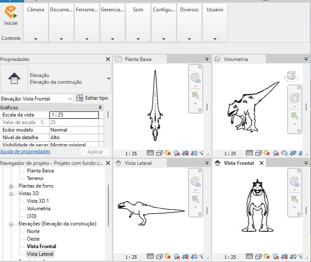Expand the Configu... ribbon panel
311x262 pixels.
point(164,39)
